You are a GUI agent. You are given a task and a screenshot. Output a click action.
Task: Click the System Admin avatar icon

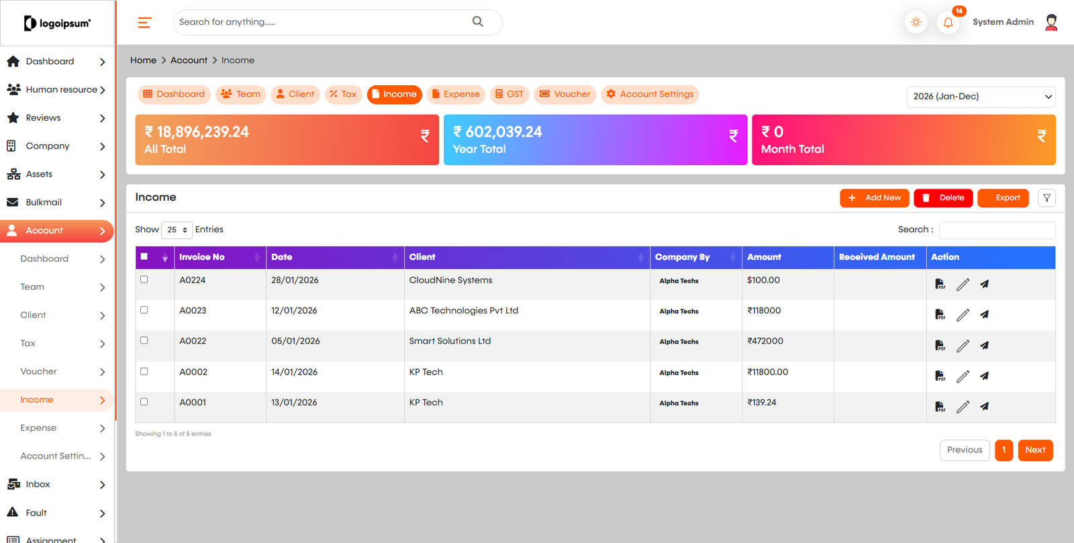[x=1051, y=22]
